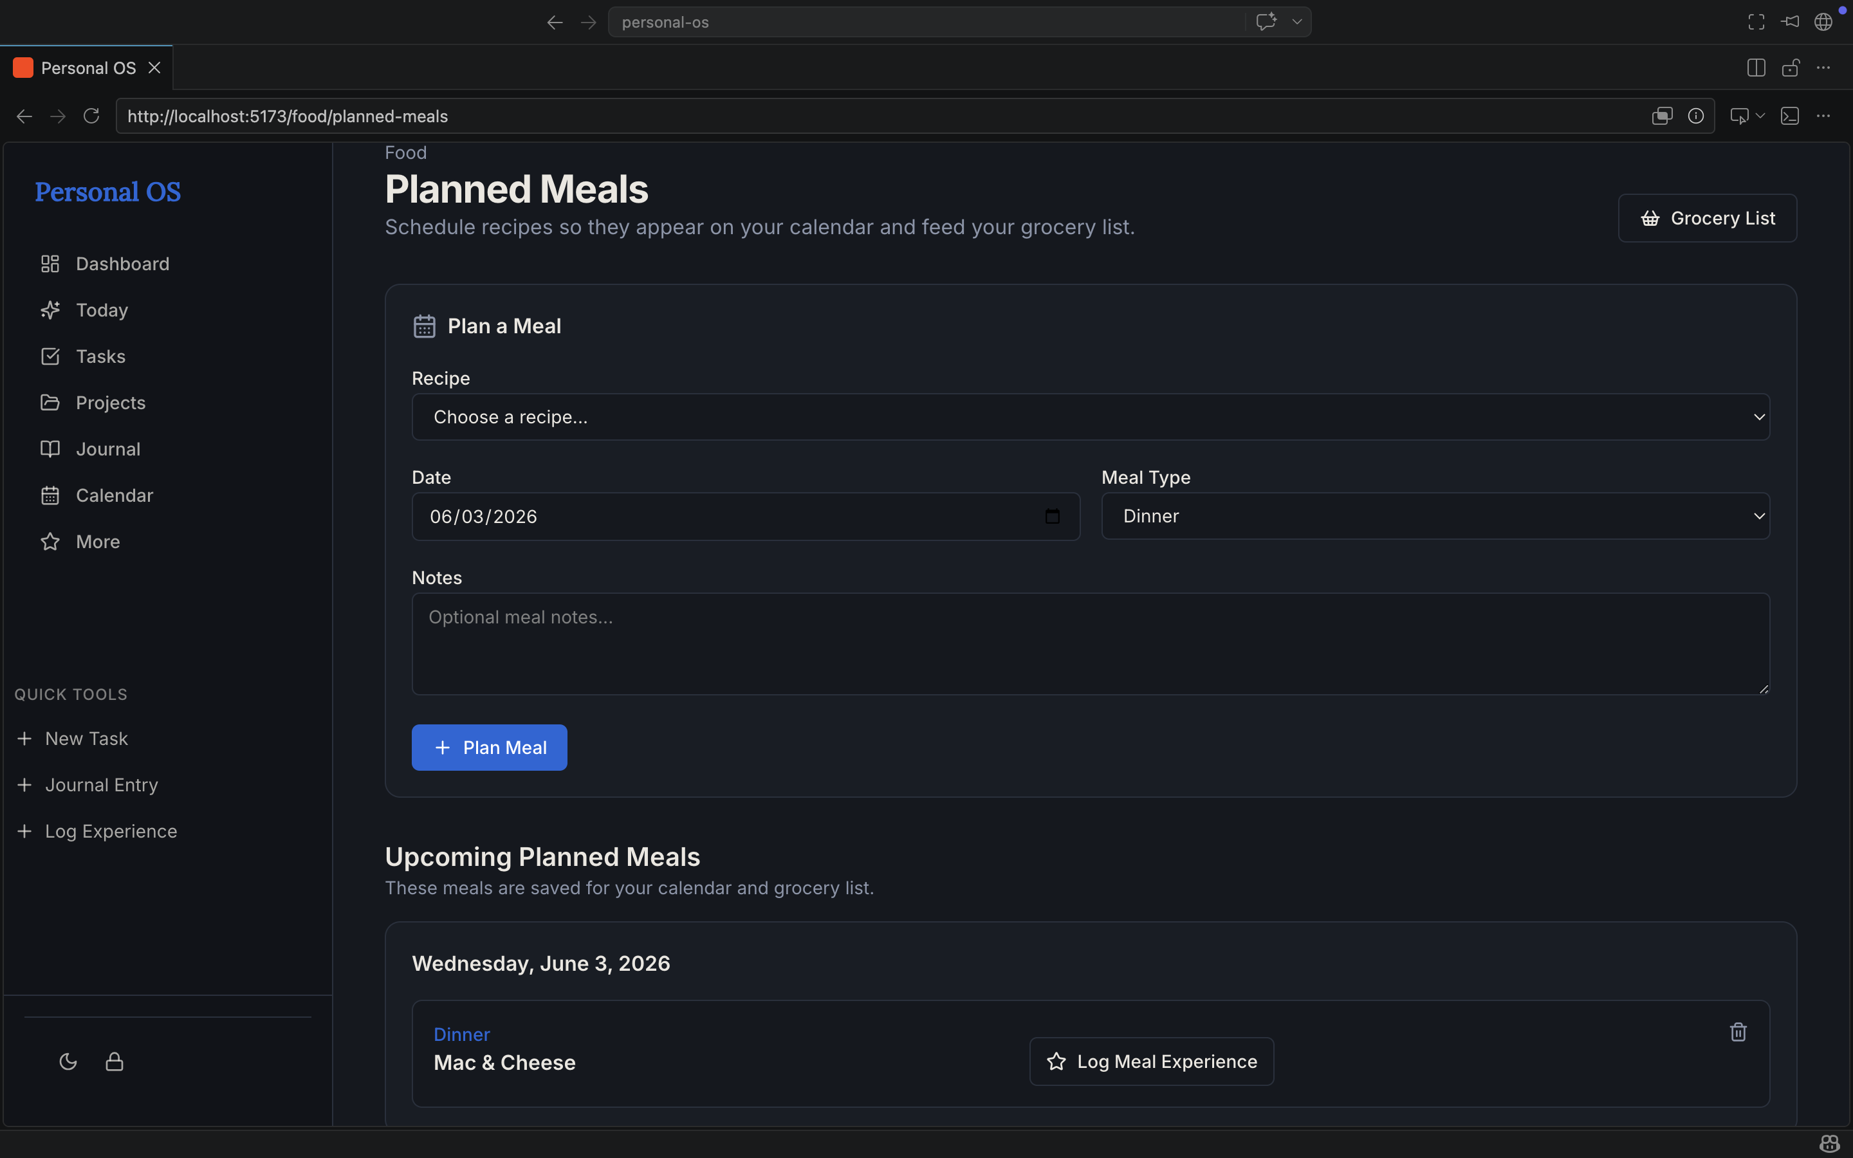Screen dimensions: 1853x1158
Task: Toggle the full screen icon in the title bar
Action: click(1756, 23)
